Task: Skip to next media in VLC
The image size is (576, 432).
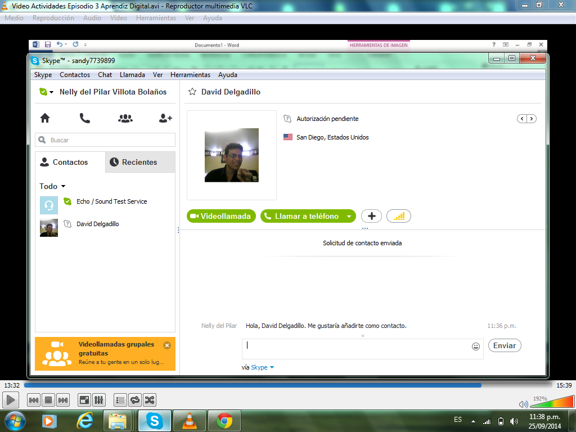Action: [x=63, y=400]
